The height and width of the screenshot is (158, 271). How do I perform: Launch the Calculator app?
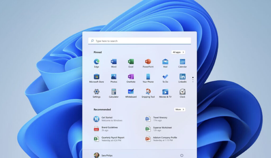point(114,93)
